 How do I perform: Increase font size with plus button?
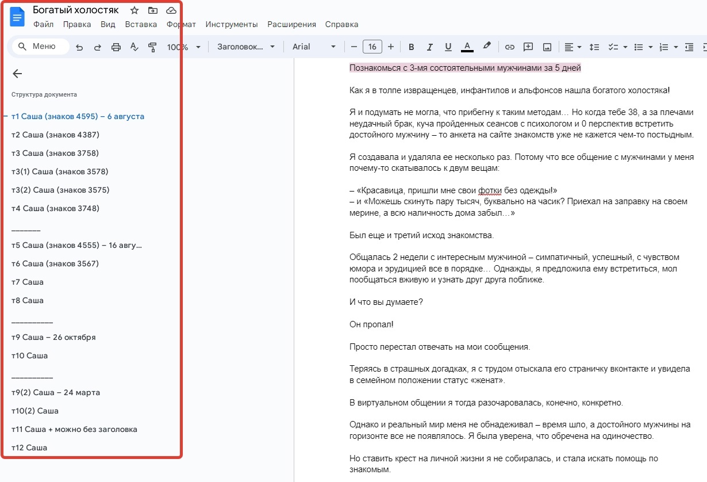tap(391, 47)
